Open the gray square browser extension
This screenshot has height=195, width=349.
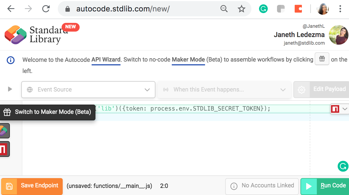point(281,9)
